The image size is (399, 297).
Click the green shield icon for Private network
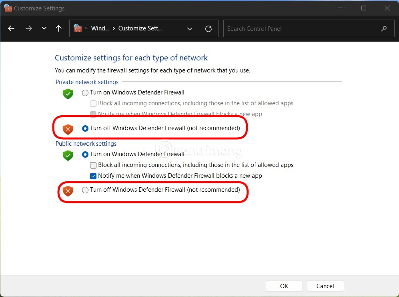pyautogui.click(x=68, y=94)
